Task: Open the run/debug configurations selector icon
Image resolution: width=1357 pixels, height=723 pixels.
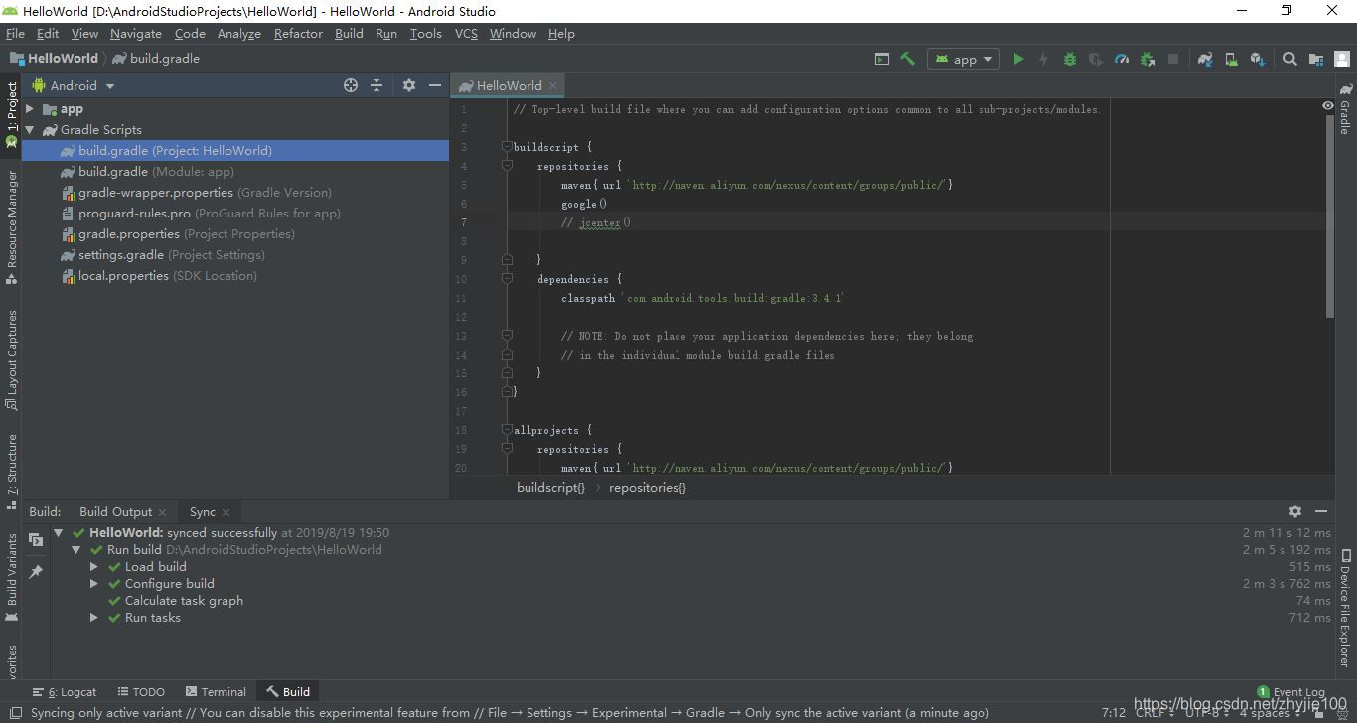Action: coord(881,59)
